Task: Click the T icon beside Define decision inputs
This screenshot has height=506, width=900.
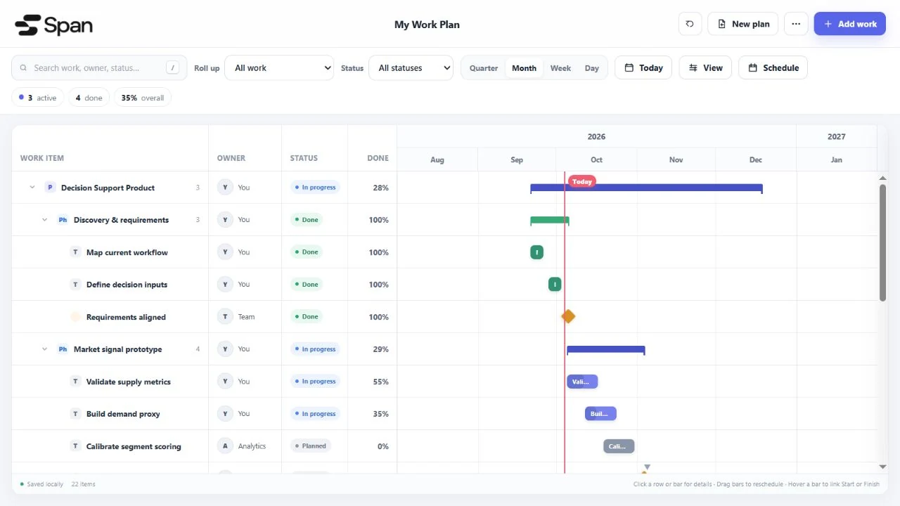Action: pos(75,285)
